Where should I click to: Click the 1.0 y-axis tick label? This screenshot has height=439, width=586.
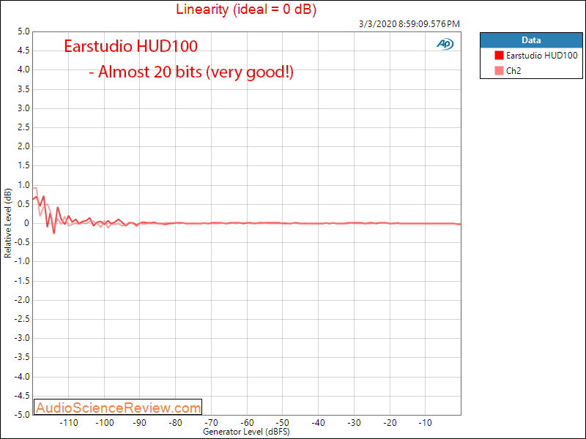click(x=23, y=185)
